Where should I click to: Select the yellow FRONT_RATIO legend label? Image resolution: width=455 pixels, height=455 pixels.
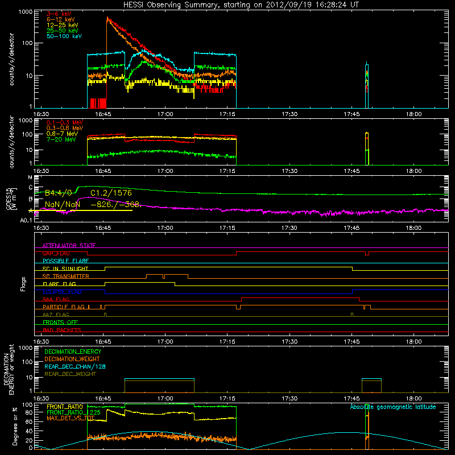pos(65,407)
